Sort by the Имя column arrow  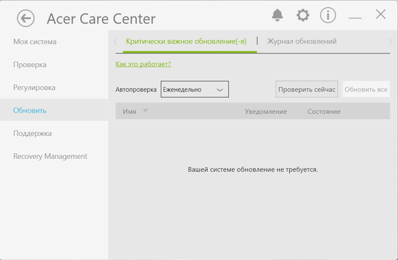click(145, 111)
